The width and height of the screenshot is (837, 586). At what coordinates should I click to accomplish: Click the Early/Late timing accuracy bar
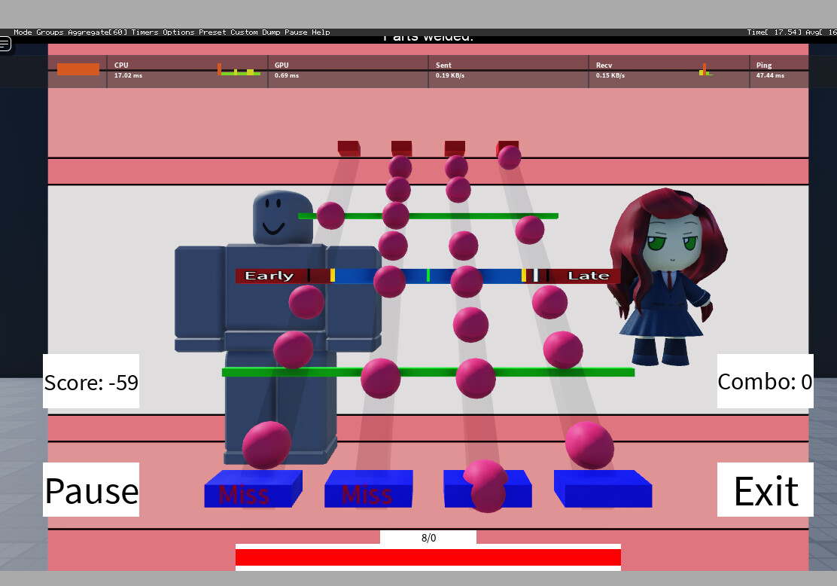coord(428,276)
